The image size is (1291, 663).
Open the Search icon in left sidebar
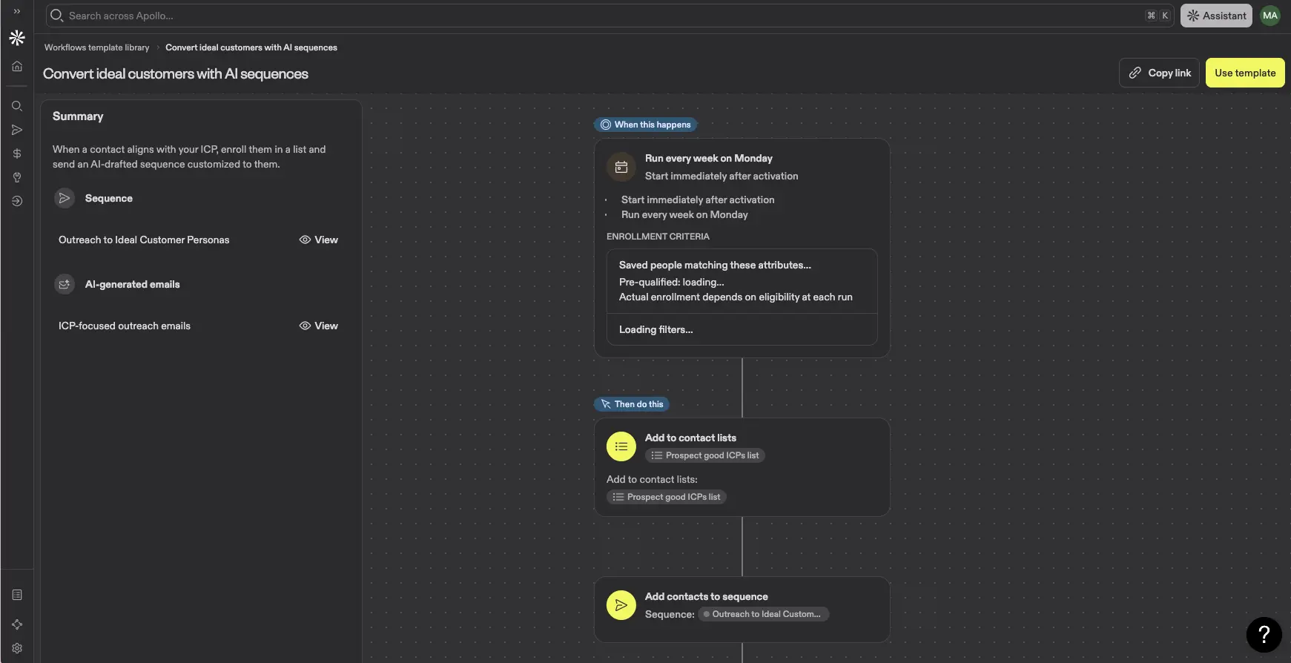coord(17,106)
